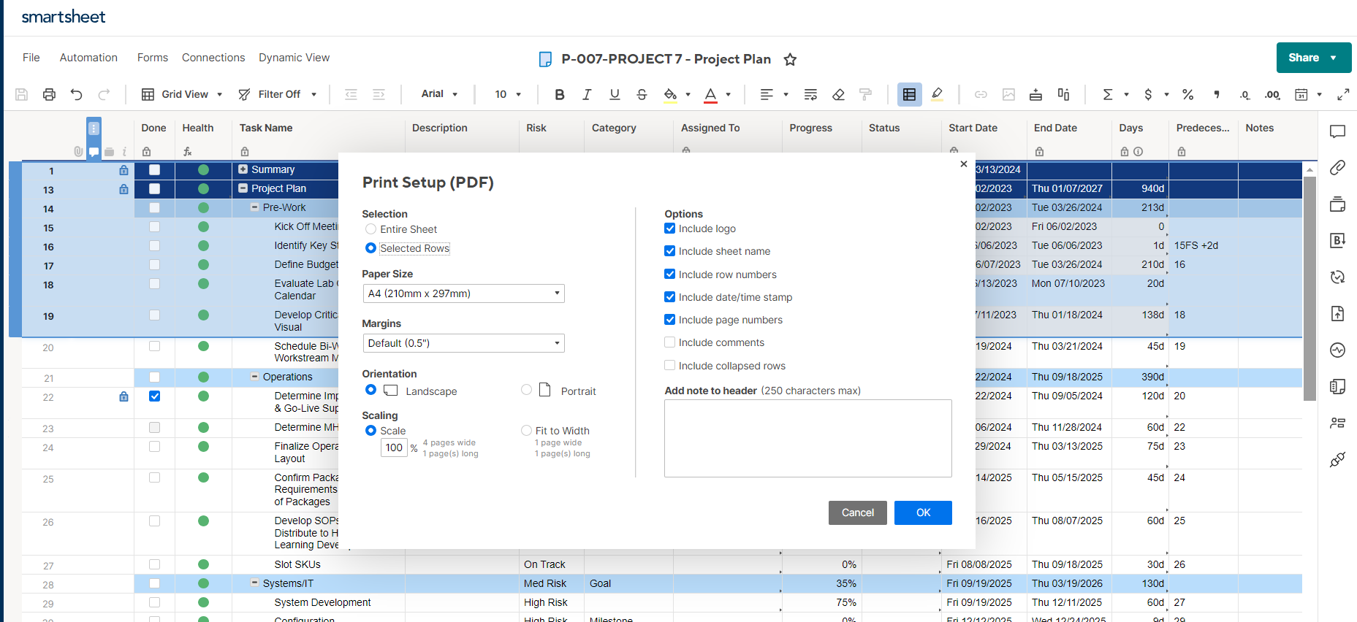Open the Forms menu

[x=153, y=58]
